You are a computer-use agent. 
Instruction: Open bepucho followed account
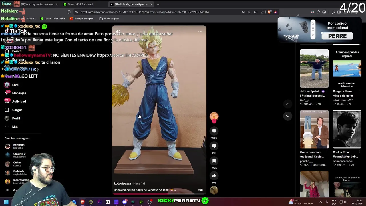(15, 146)
